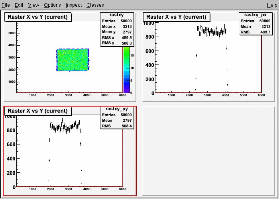Click the green raster rectangle in the 2D histogram

(x=73, y=60)
